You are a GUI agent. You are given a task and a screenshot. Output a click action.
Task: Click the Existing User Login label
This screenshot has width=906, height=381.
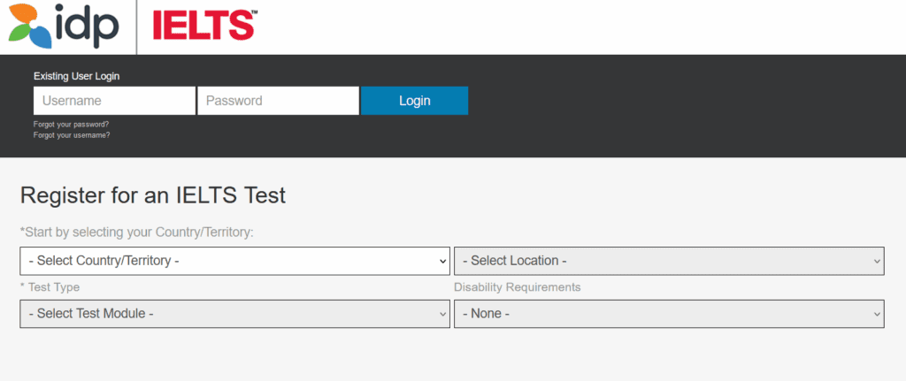[x=76, y=76]
